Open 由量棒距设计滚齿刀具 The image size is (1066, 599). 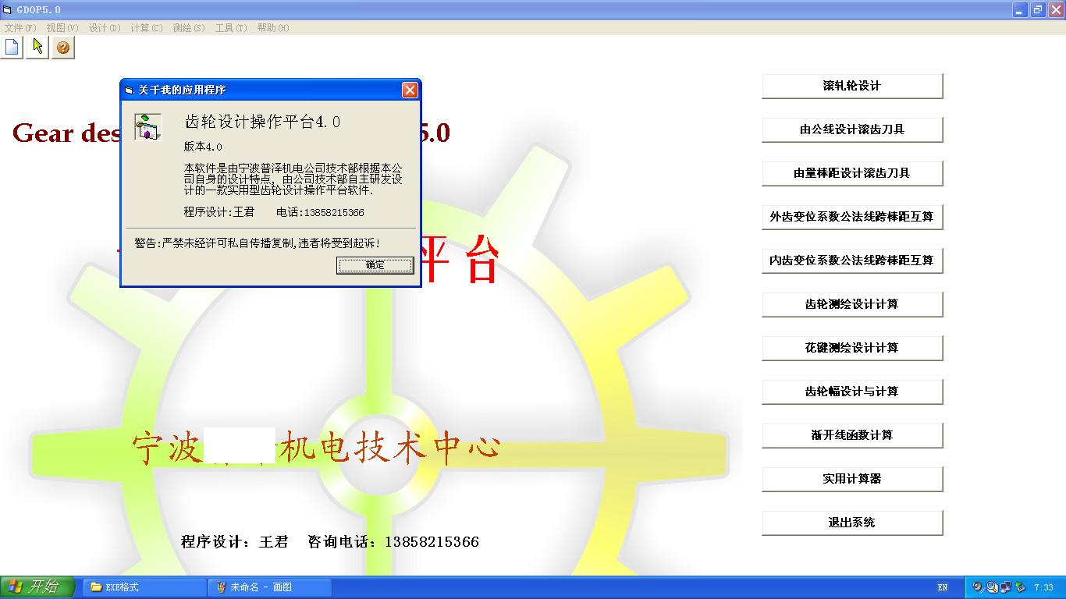tap(852, 173)
